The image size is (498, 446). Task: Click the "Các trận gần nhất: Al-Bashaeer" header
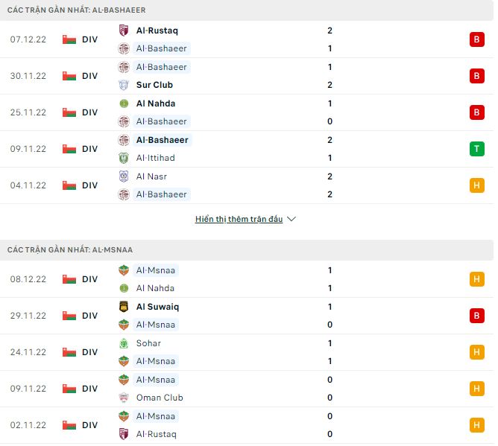[77, 10]
